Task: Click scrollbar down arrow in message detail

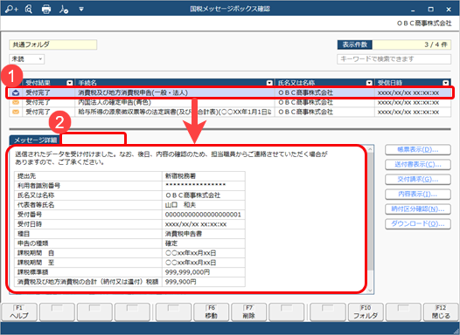Action: pos(371,291)
